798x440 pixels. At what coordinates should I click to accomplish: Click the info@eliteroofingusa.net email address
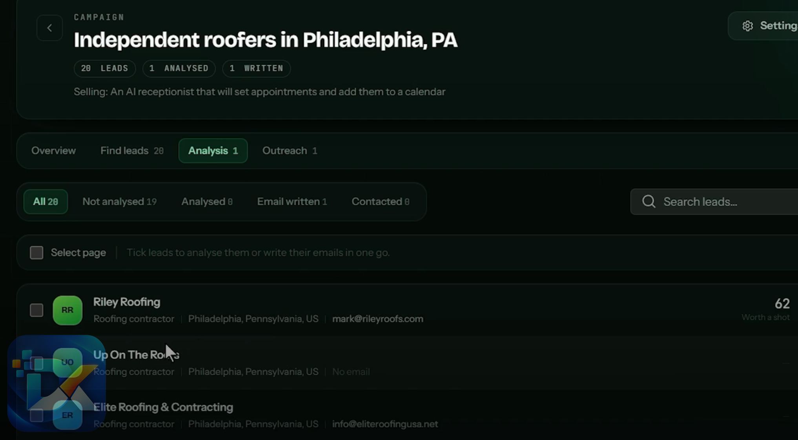[x=385, y=424]
